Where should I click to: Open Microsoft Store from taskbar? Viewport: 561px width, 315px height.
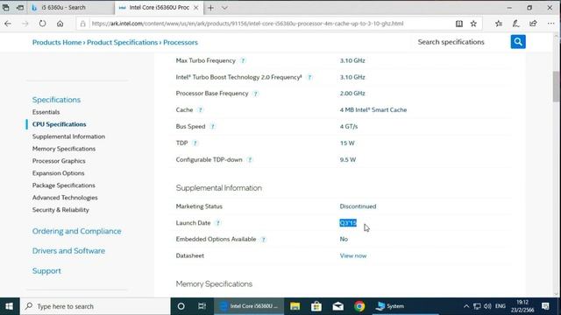point(316,306)
